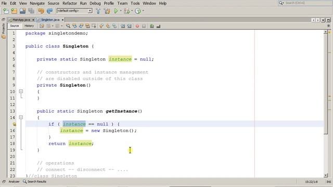Viewport: 333px width, 187px height.
Task: Shift line left icon
Action: tap(123, 26)
